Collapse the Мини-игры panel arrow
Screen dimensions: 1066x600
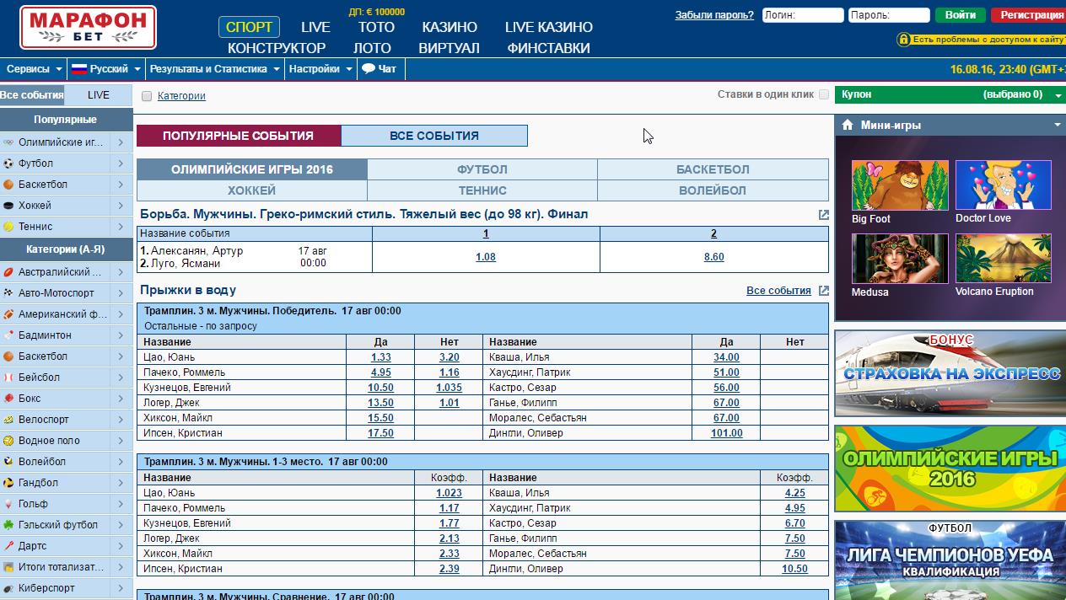coord(1058,125)
